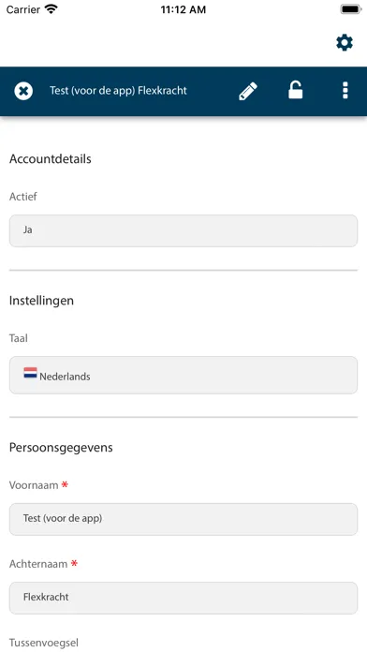367x652 pixels.
Task: Open the Taal dropdown showing Nederlands
Action: (x=183, y=375)
